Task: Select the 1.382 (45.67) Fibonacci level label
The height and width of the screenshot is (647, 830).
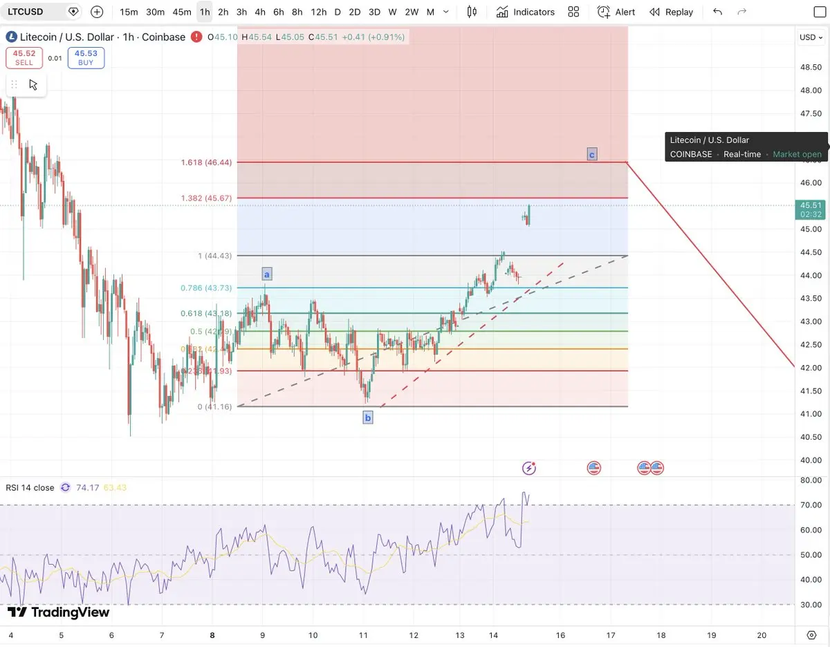Action: (206, 198)
